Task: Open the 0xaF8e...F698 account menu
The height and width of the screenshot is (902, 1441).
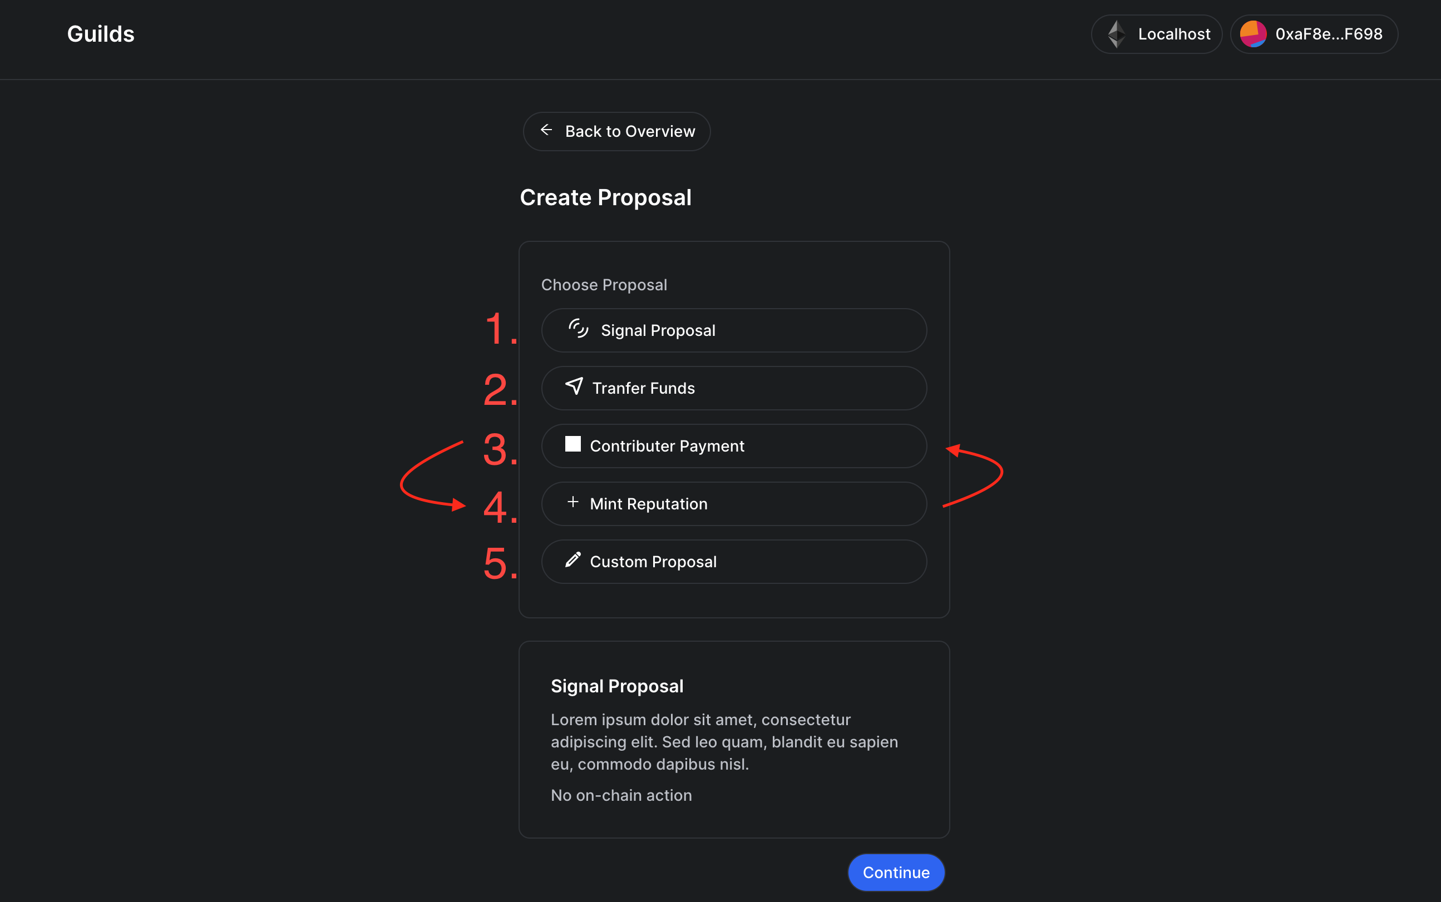Action: [x=1314, y=33]
